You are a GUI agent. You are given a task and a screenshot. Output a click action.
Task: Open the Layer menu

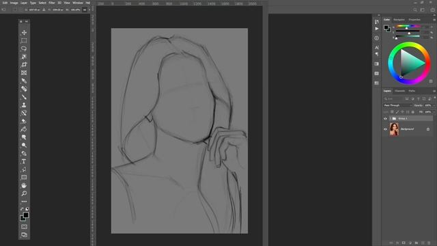(x=24, y=3)
